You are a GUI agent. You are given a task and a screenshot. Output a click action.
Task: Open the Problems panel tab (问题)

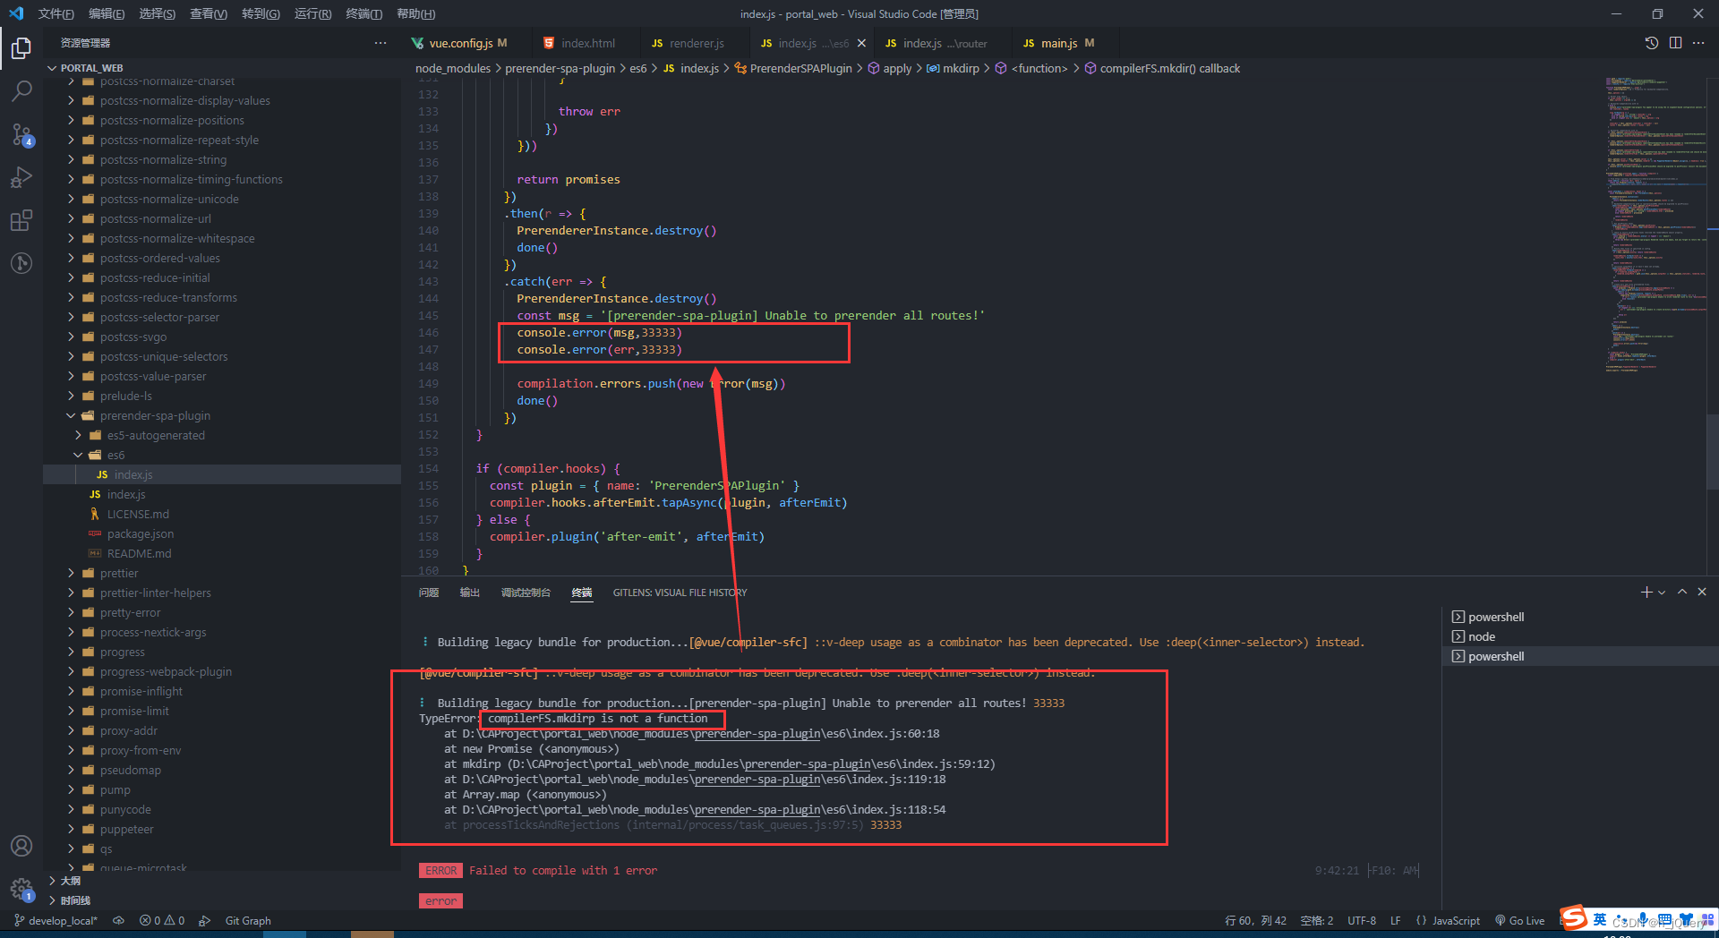[429, 593]
